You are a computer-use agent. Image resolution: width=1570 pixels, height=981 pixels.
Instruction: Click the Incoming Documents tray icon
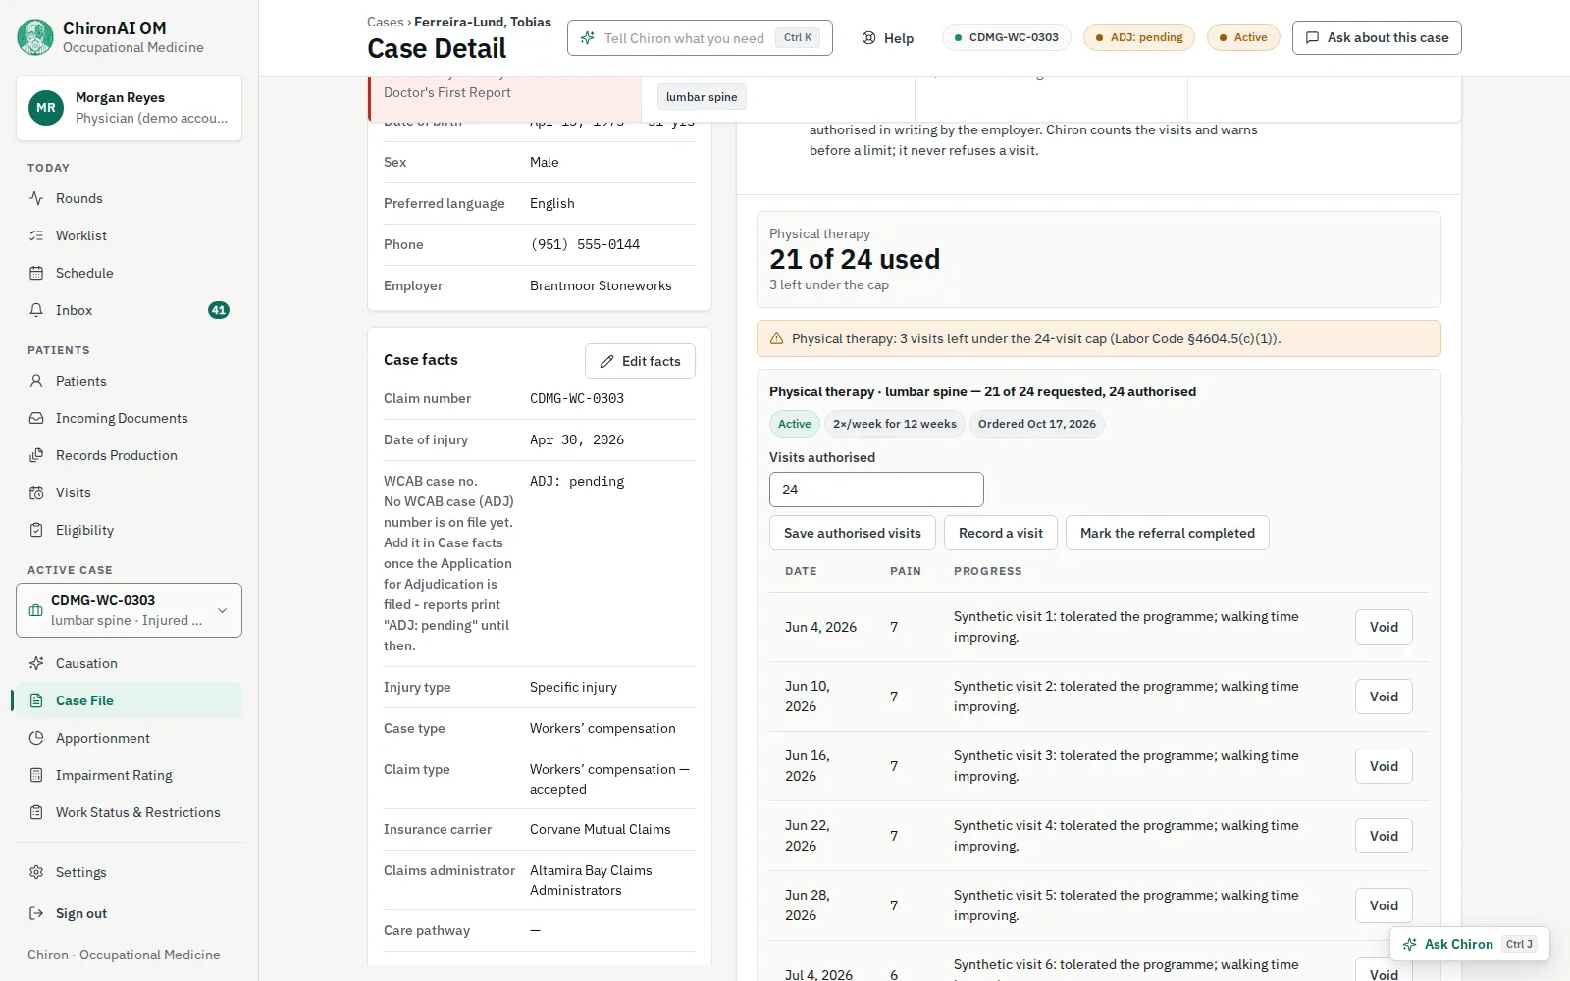click(x=36, y=418)
